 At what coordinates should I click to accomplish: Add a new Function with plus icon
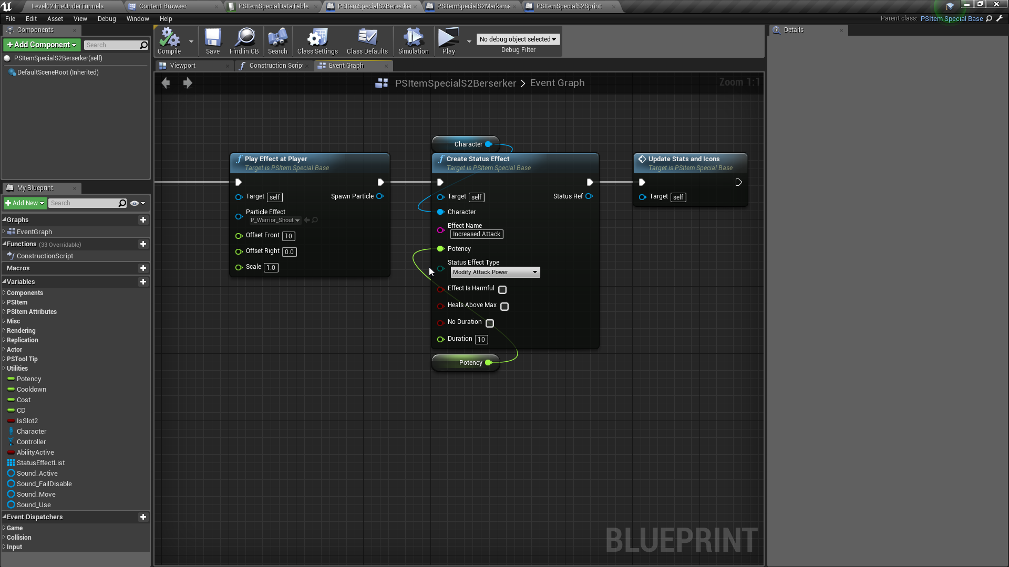pyautogui.click(x=143, y=244)
